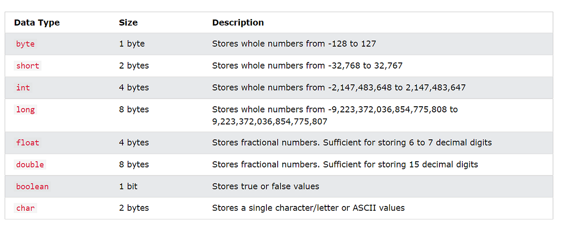Click the 'Size' column header
This screenshot has height=241, width=561.
tap(128, 22)
